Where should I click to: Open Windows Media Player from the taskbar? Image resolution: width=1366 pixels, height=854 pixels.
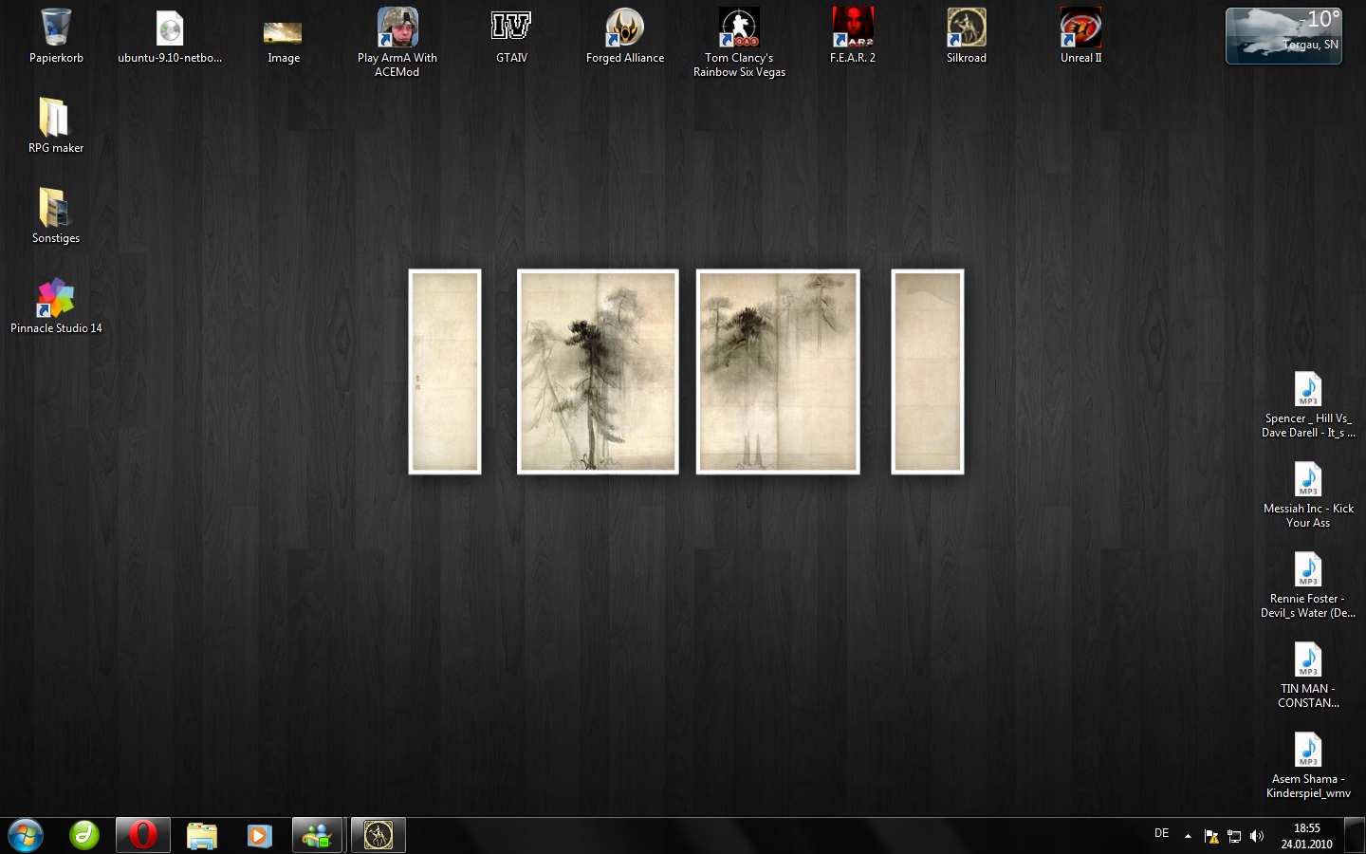tap(259, 835)
